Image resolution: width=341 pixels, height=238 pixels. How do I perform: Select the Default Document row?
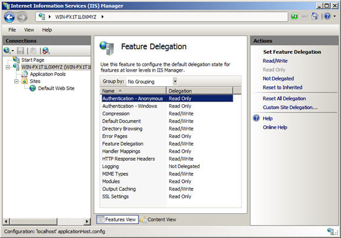click(x=167, y=121)
